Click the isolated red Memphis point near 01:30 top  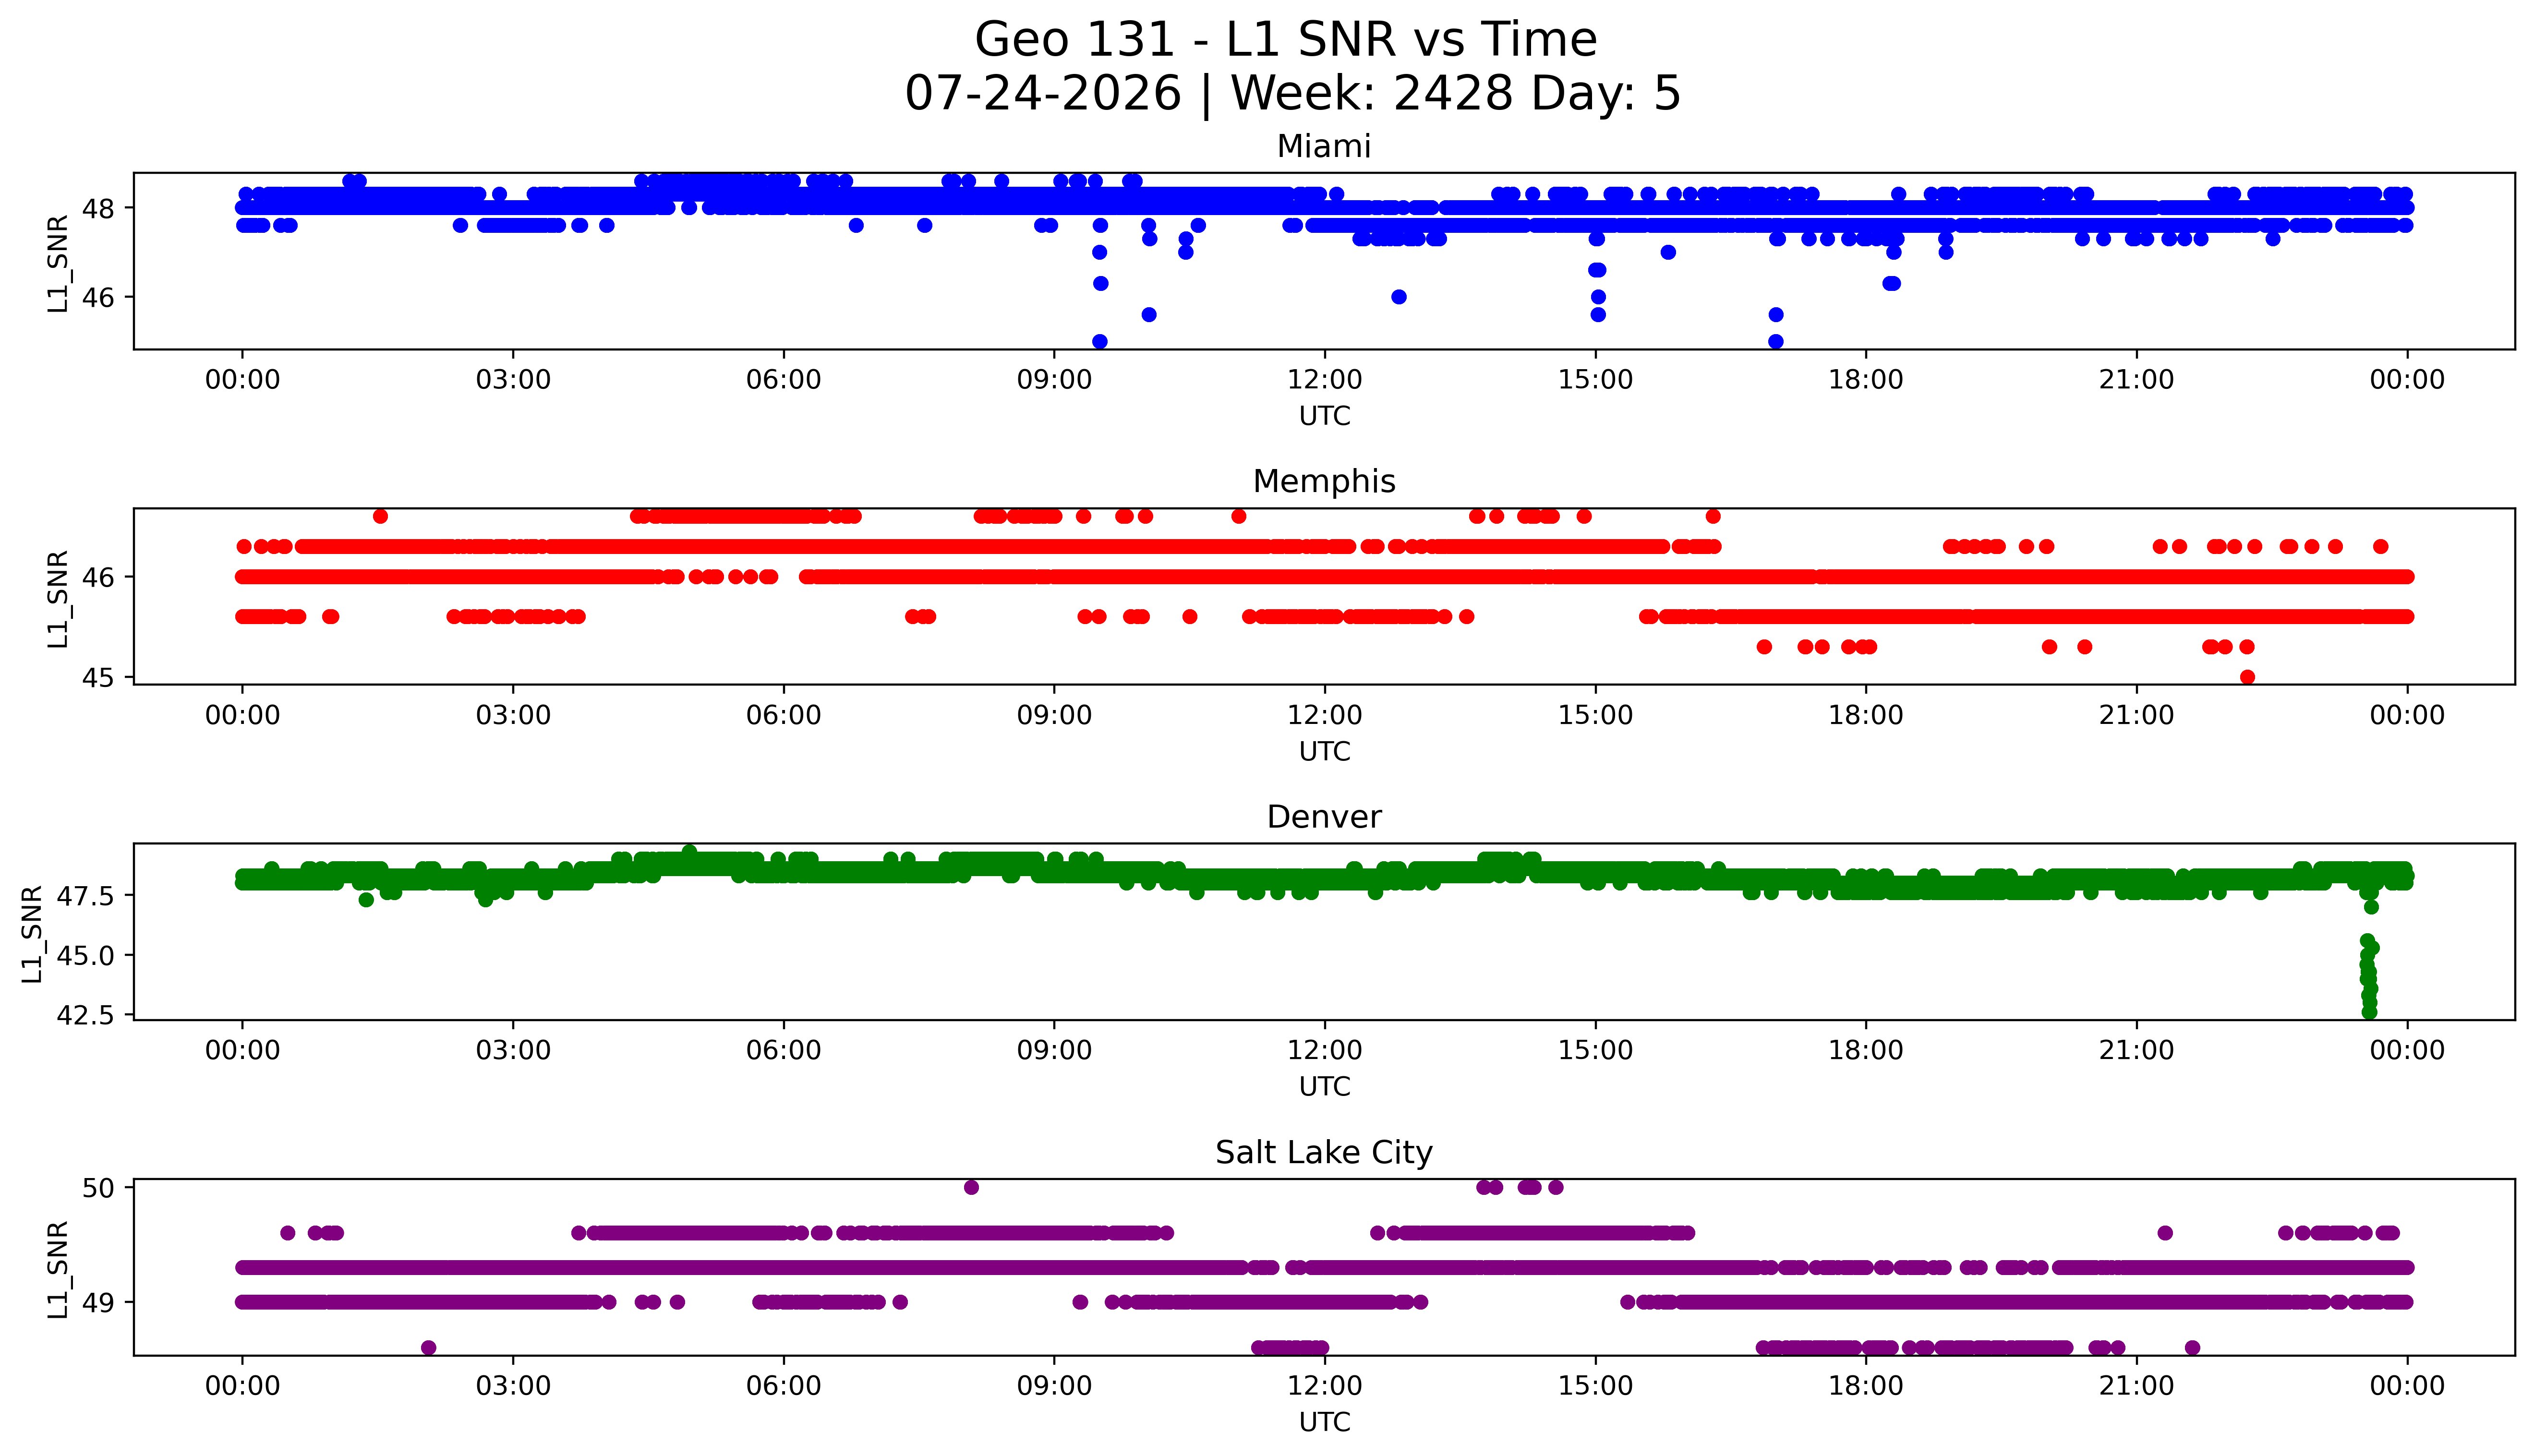point(380,516)
